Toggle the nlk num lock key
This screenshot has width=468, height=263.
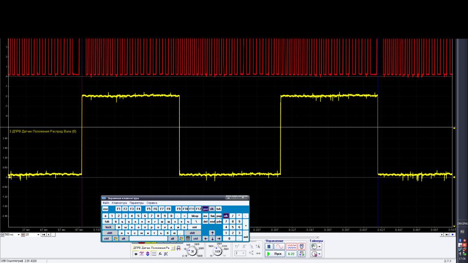pyautogui.click(x=226, y=216)
